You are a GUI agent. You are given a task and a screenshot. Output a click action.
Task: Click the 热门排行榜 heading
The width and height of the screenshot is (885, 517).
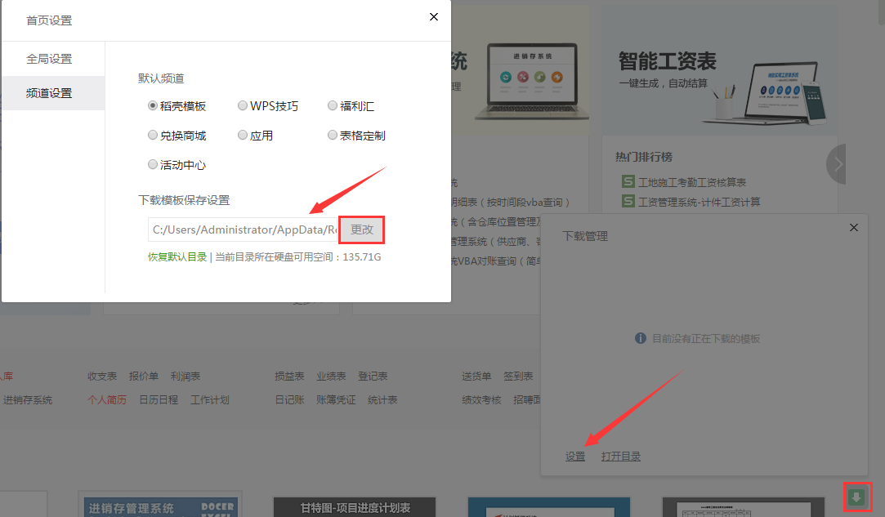pyautogui.click(x=643, y=157)
